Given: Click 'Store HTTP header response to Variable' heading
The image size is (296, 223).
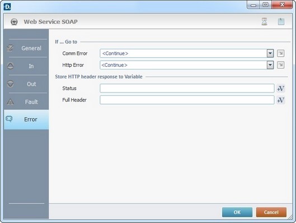Looking at the screenshot, I should click(98, 77).
